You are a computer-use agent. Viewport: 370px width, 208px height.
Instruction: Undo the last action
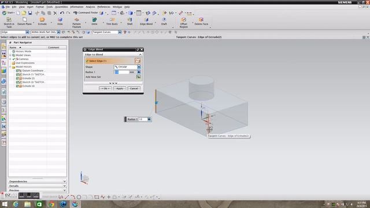(62, 13)
